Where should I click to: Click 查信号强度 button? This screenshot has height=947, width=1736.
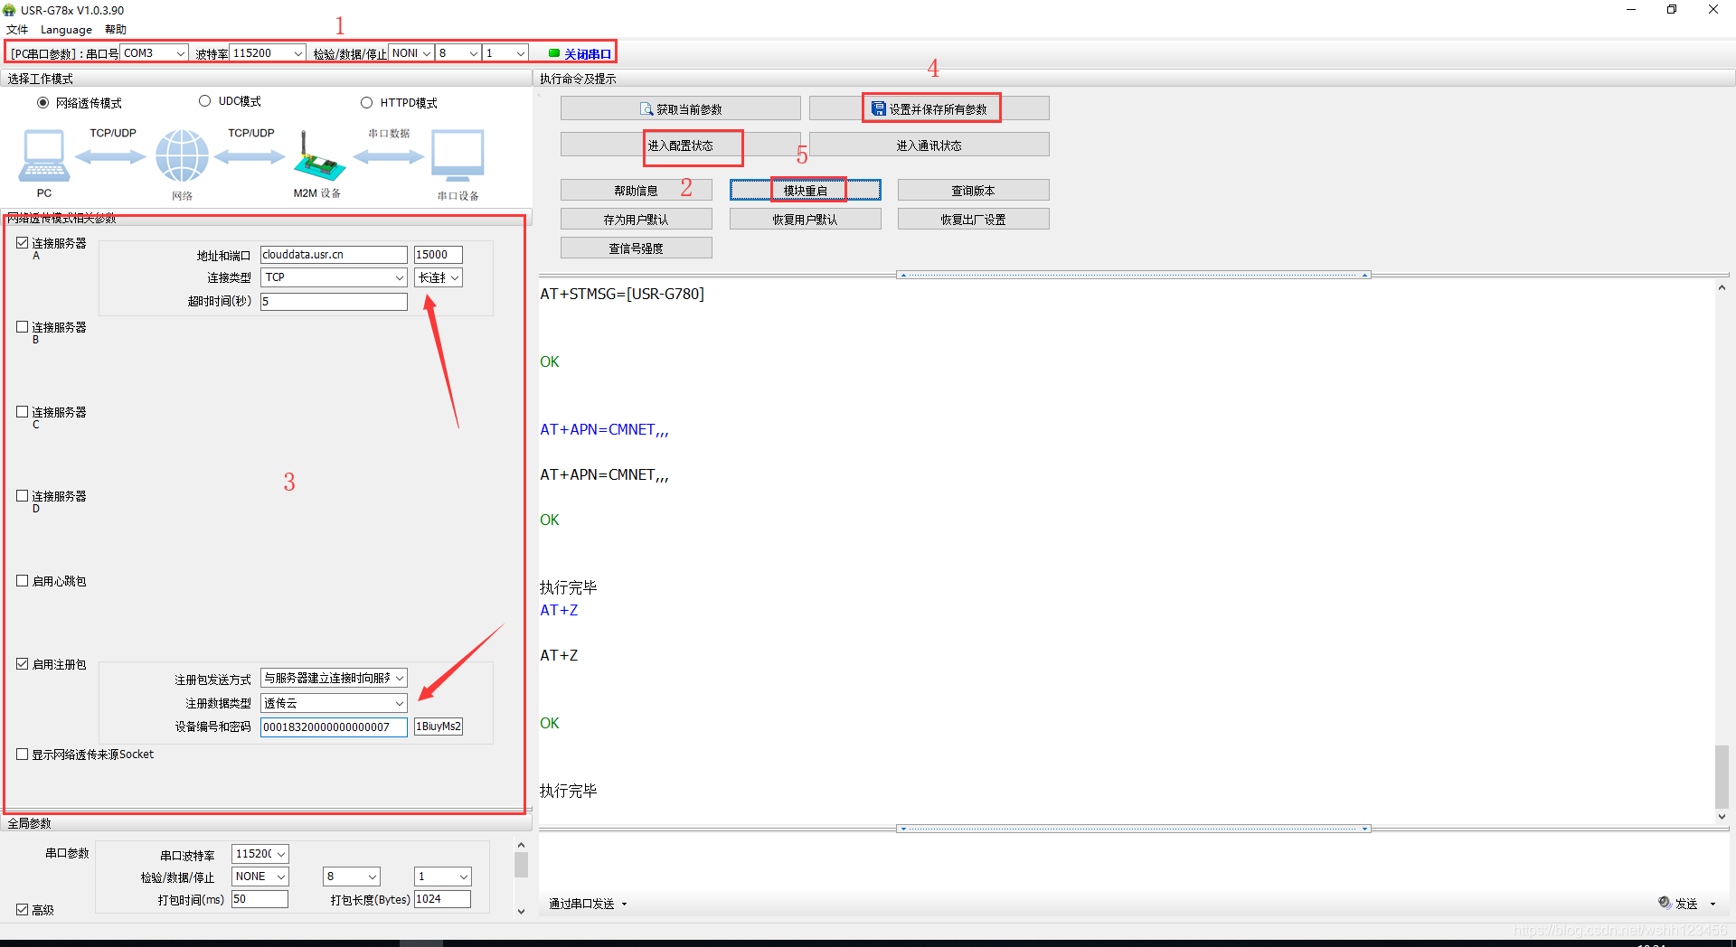[637, 248]
